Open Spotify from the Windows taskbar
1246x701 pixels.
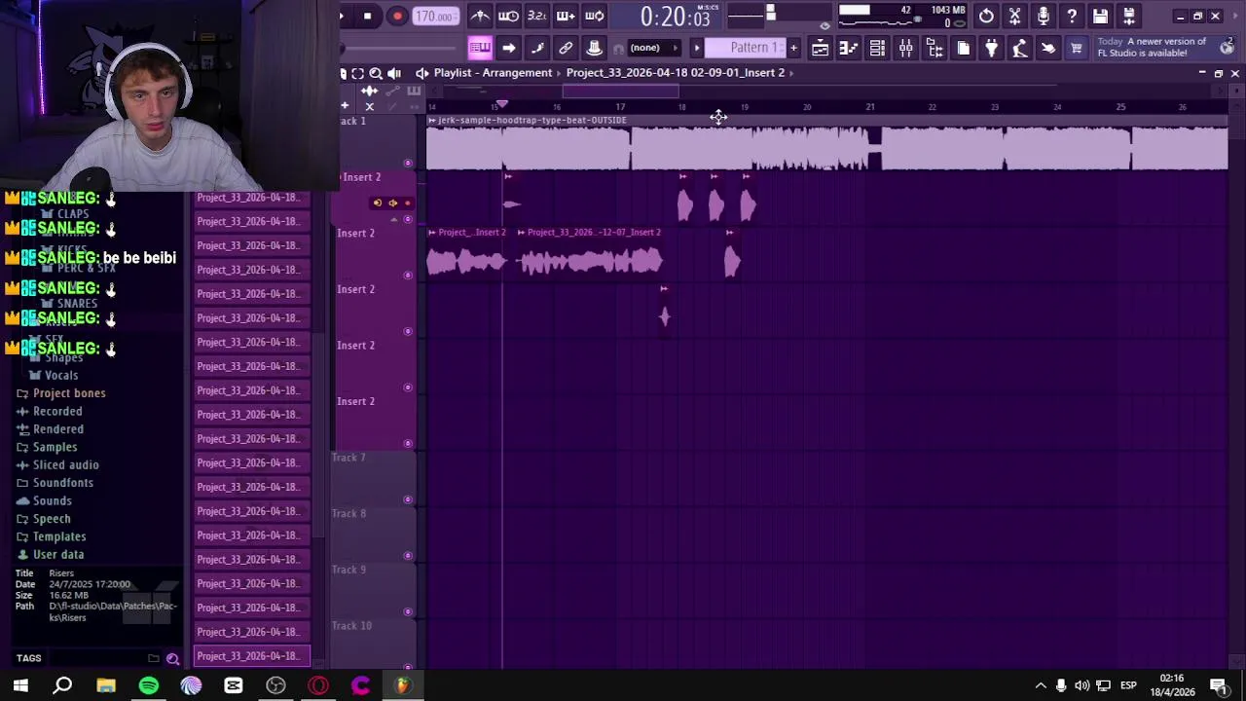[149, 685]
